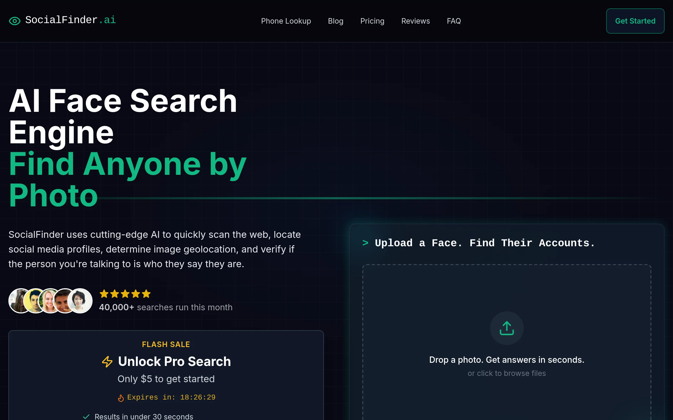673x420 pixels.
Task: Click the third gold rating star
Action: (125, 294)
